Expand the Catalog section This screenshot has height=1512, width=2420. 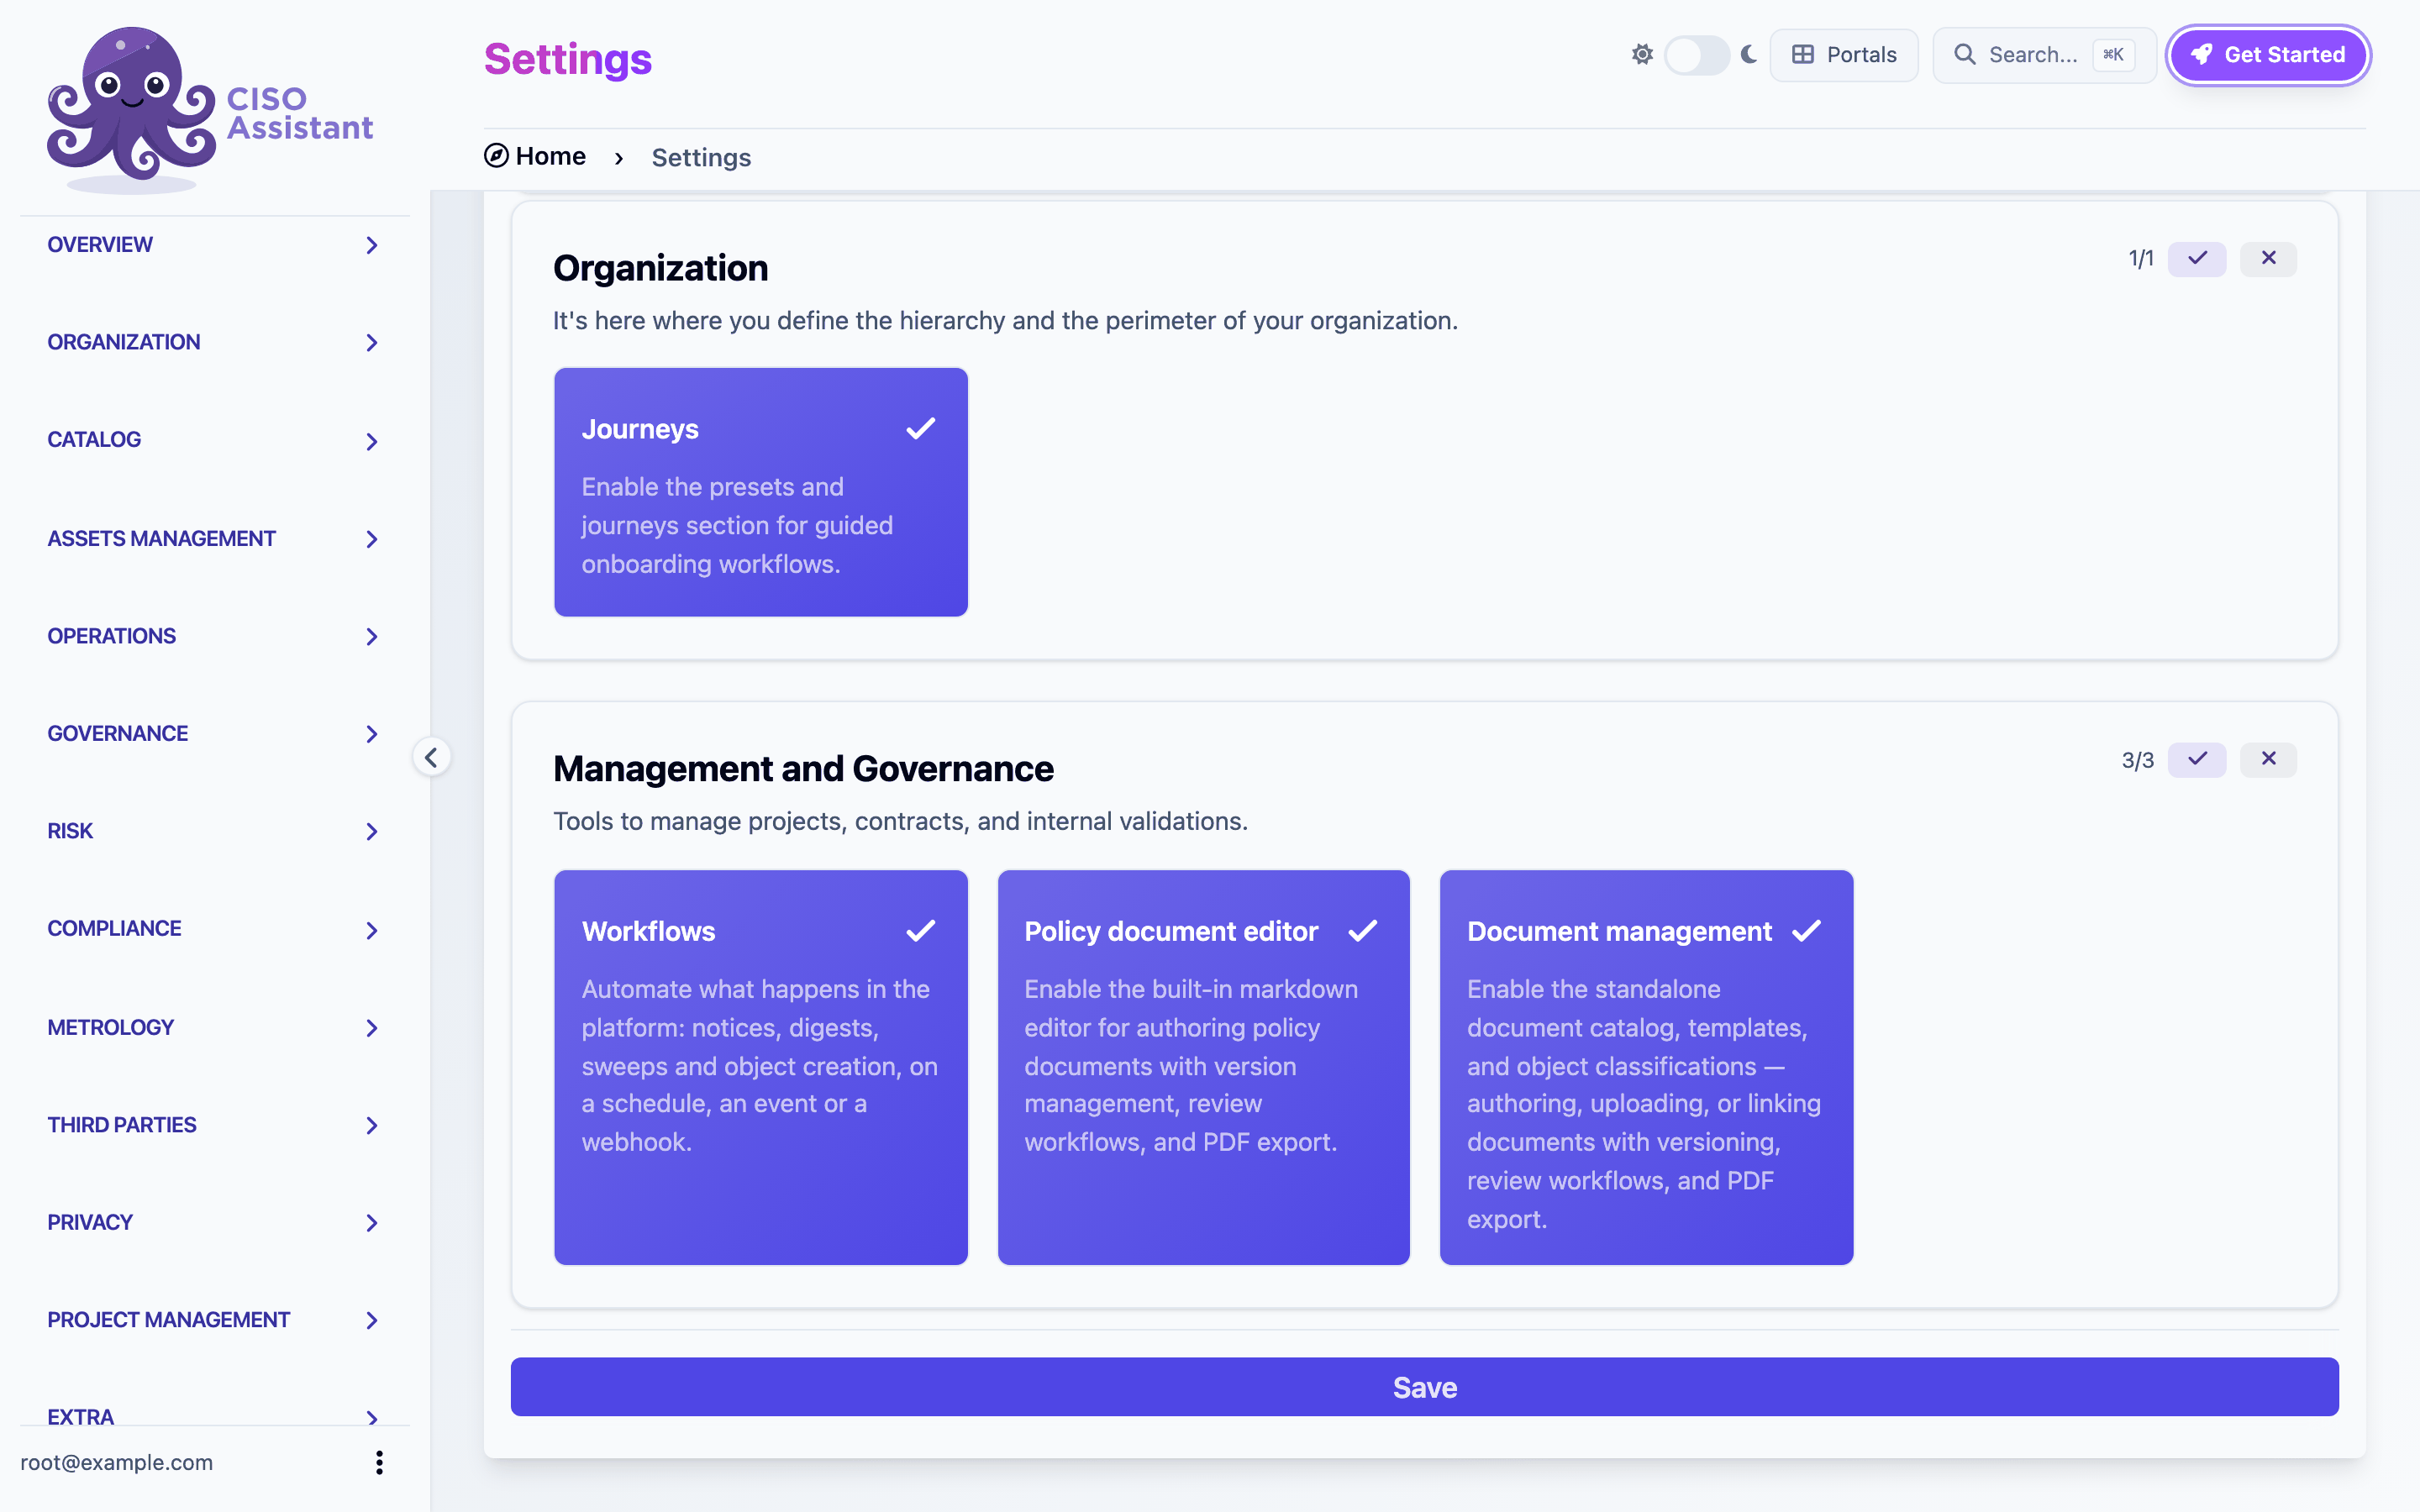pos(214,440)
